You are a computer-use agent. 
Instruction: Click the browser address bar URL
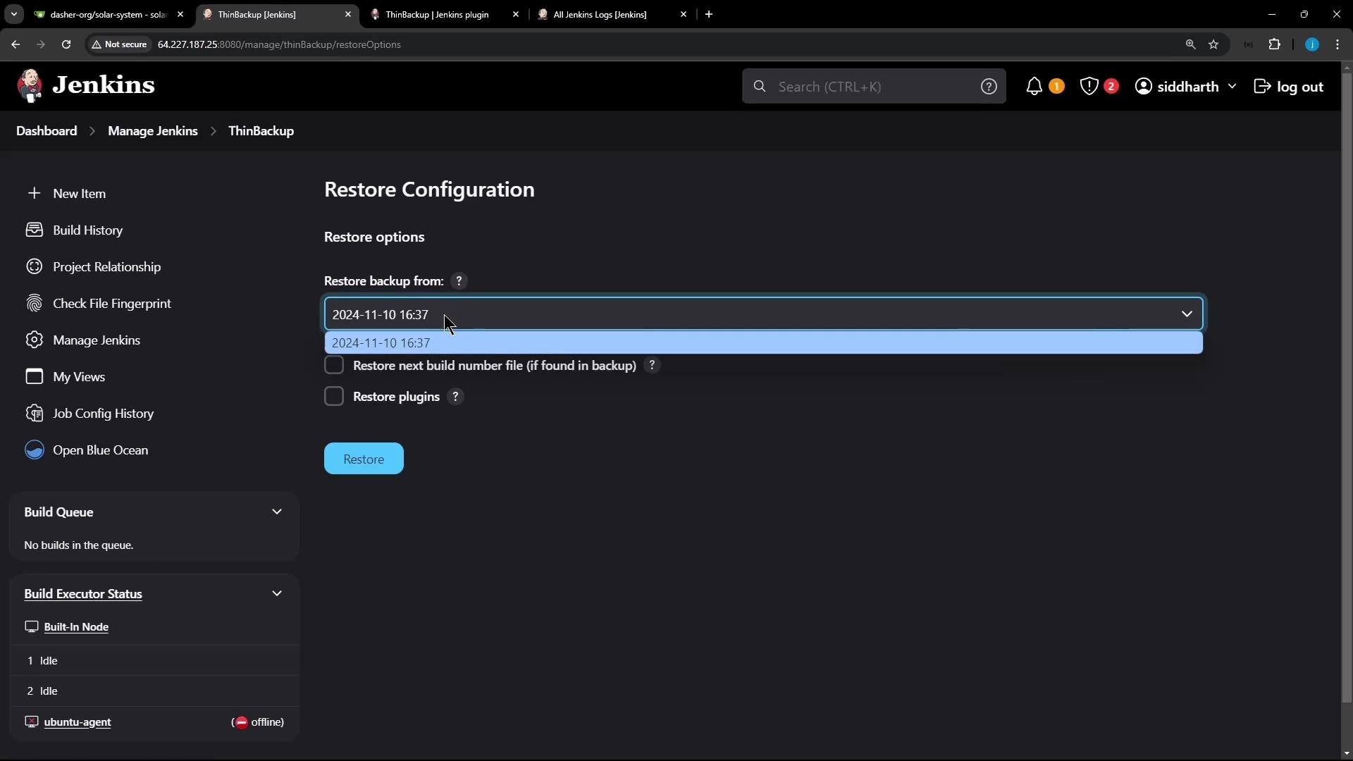point(279,44)
